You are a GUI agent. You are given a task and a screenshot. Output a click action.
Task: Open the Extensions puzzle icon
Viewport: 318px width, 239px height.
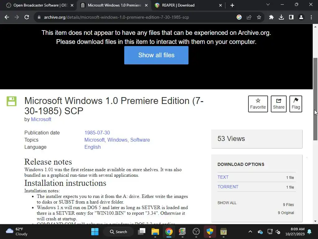(x=271, y=17)
